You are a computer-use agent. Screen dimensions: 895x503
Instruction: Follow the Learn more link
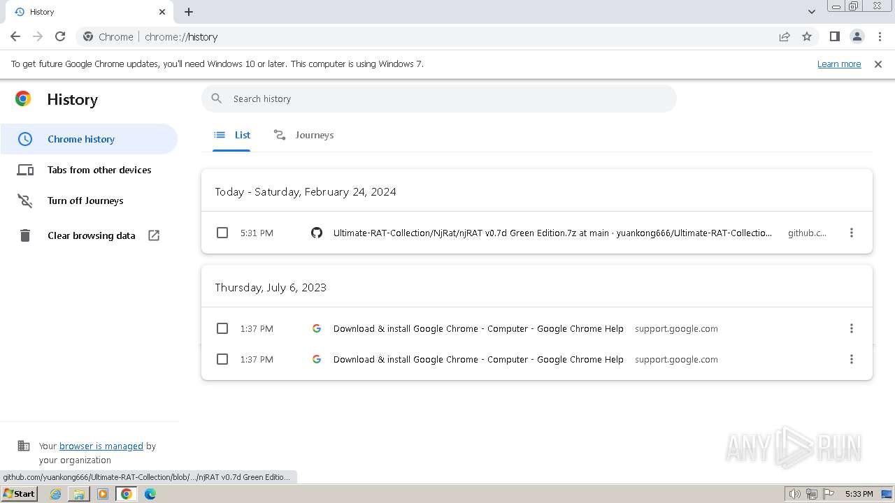click(x=839, y=64)
